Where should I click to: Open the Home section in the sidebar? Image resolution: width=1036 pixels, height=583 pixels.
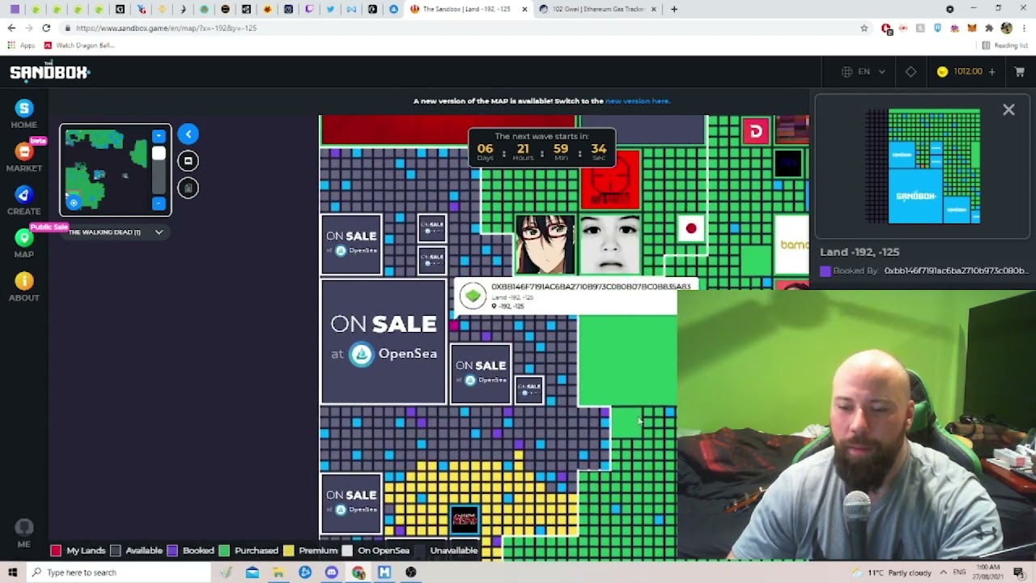point(23,114)
